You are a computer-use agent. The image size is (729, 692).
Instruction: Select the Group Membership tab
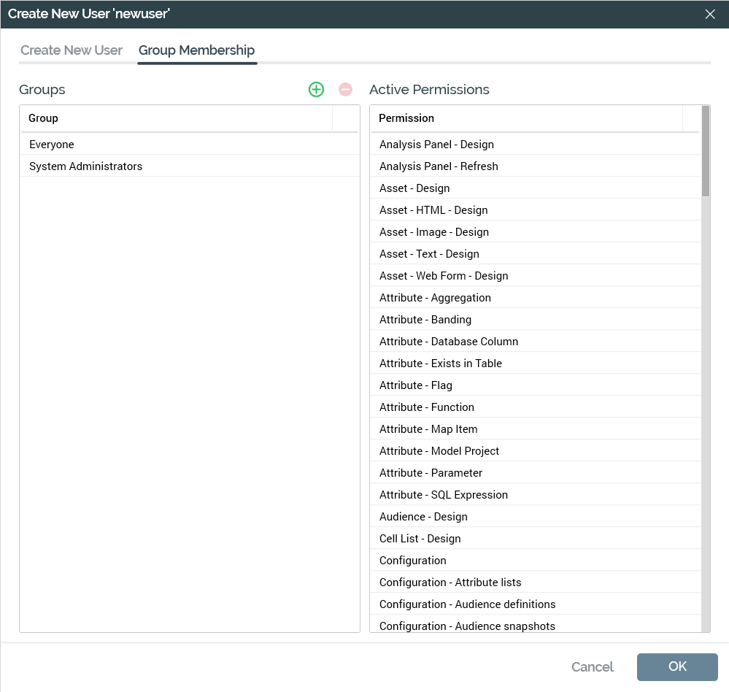(x=196, y=50)
